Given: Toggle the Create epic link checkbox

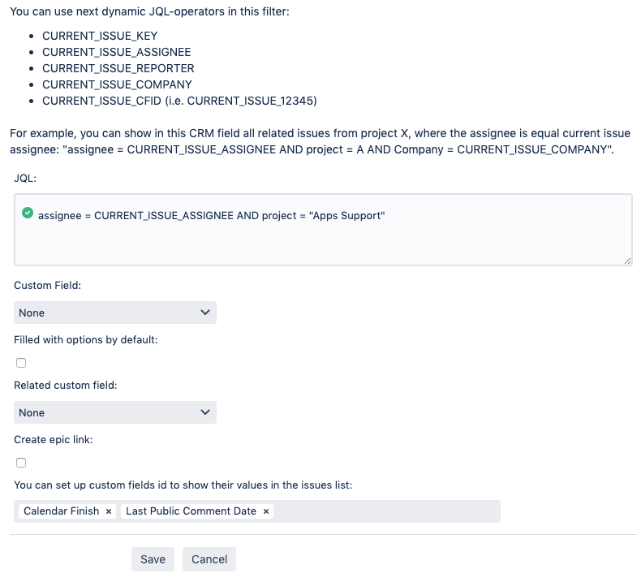Looking at the screenshot, I should pos(21,463).
